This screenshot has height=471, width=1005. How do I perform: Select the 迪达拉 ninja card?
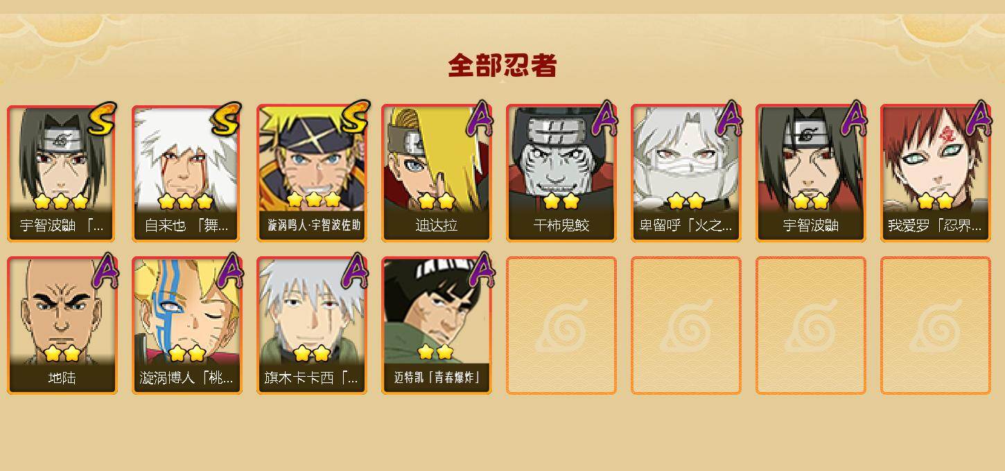(437, 173)
